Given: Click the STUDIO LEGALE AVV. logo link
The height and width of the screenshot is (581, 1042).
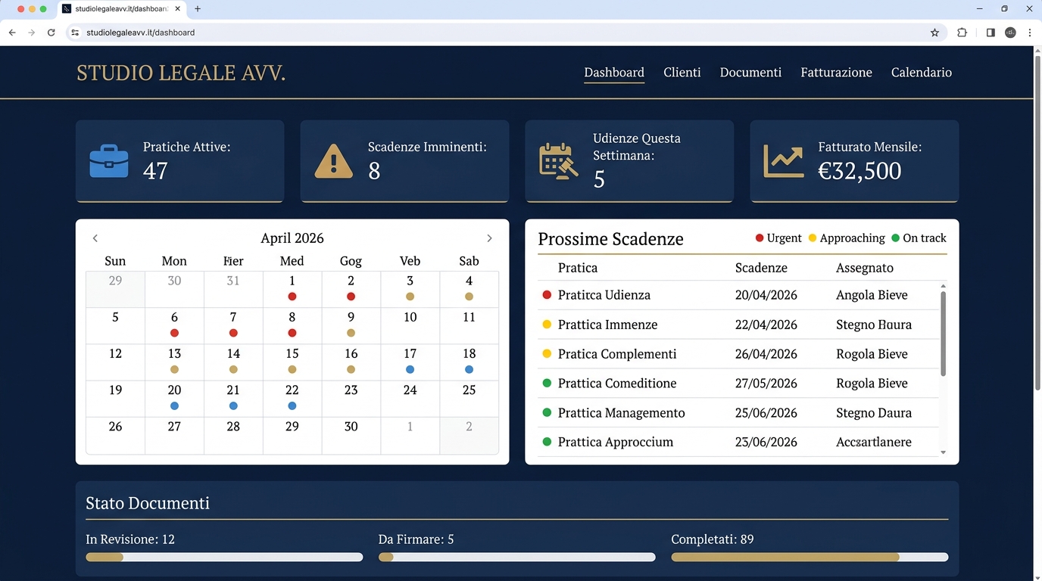Looking at the screenshot, I should coord(181,73).
